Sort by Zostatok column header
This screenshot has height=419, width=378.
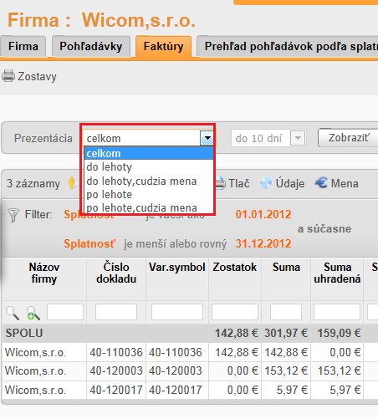235,267
